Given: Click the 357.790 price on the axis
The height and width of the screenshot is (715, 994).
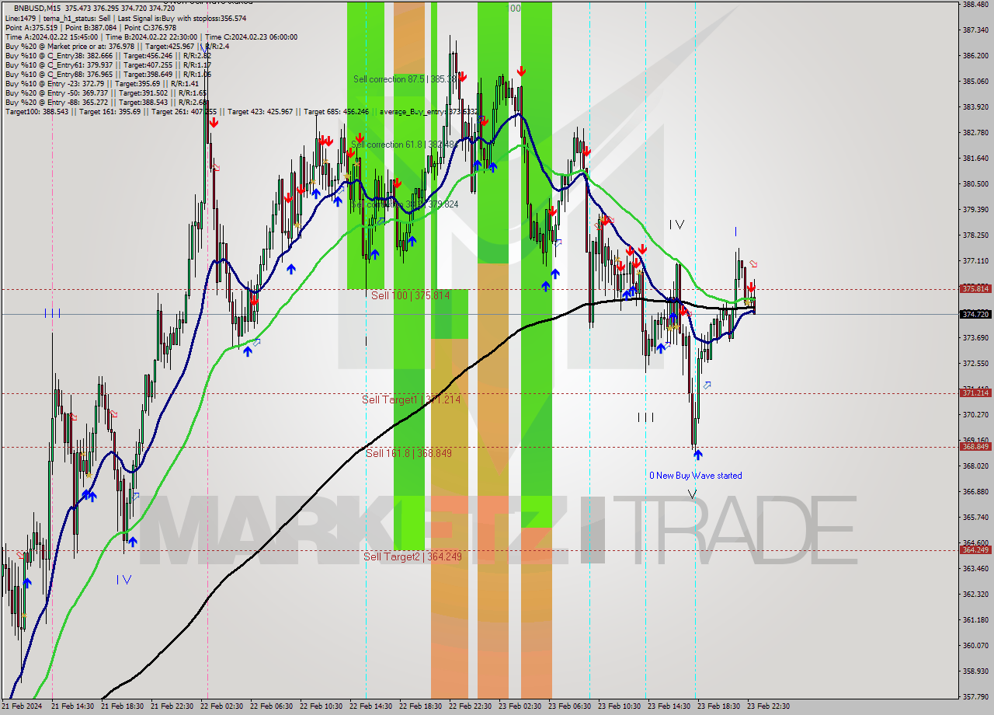Looking at the screenshot, I should pyautogui.click(x=975, y=696).
